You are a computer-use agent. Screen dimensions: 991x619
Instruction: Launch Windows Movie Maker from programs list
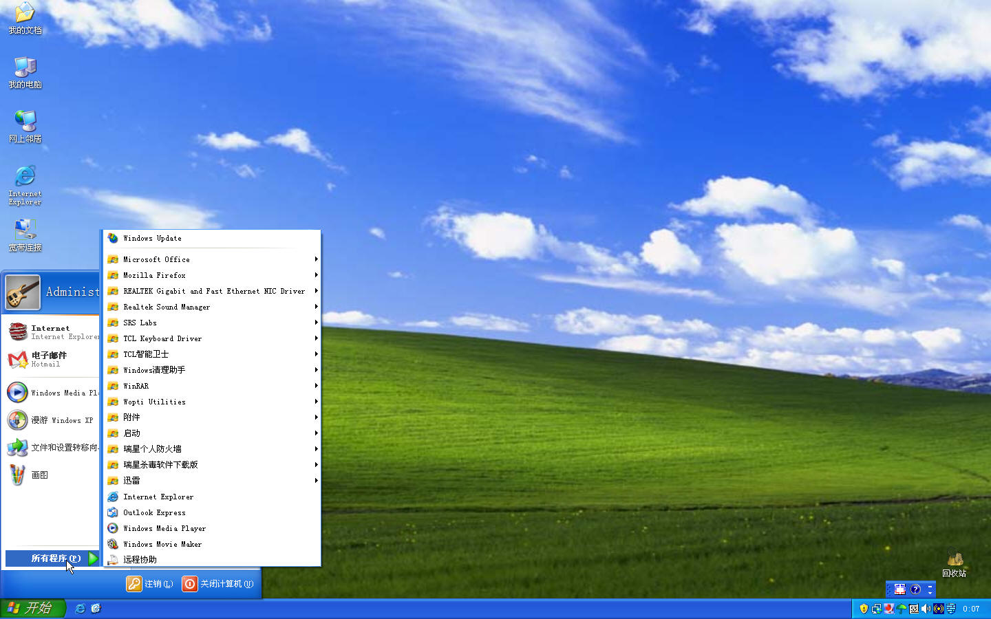[x=212, y=544]
